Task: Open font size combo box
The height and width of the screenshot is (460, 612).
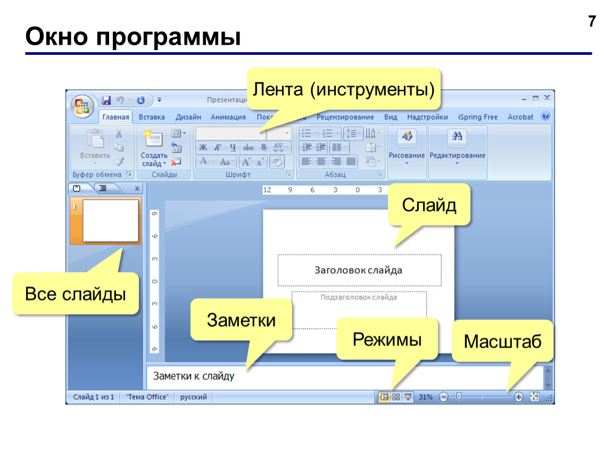Action: [279, 134]
